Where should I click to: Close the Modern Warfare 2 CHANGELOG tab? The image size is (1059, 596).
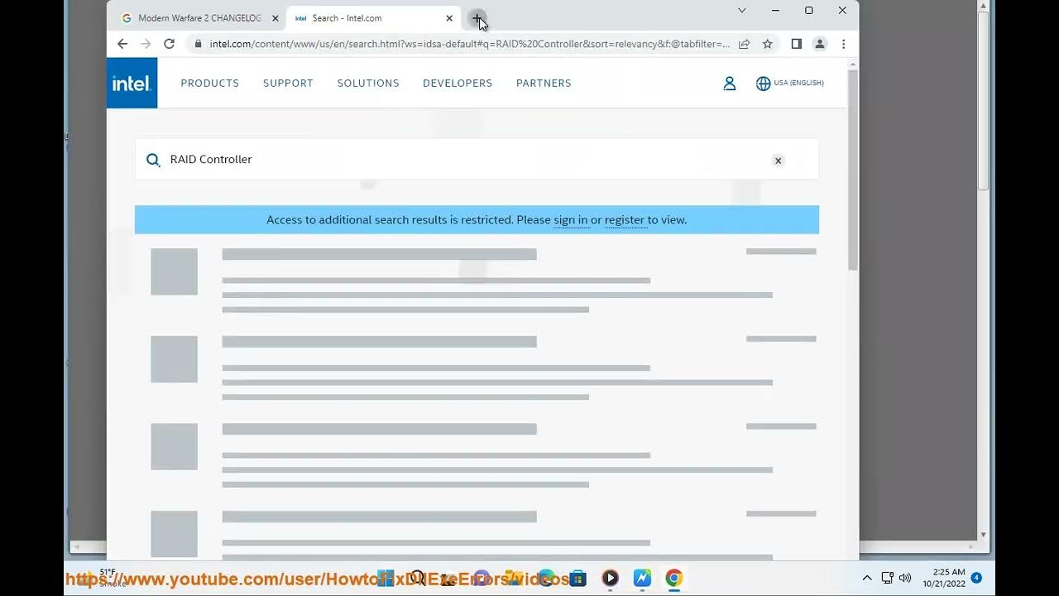click(x=276, y=18)
